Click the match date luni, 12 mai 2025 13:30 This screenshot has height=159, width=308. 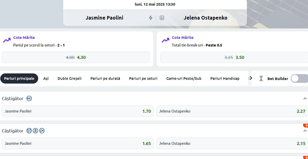tap(155, 4)
